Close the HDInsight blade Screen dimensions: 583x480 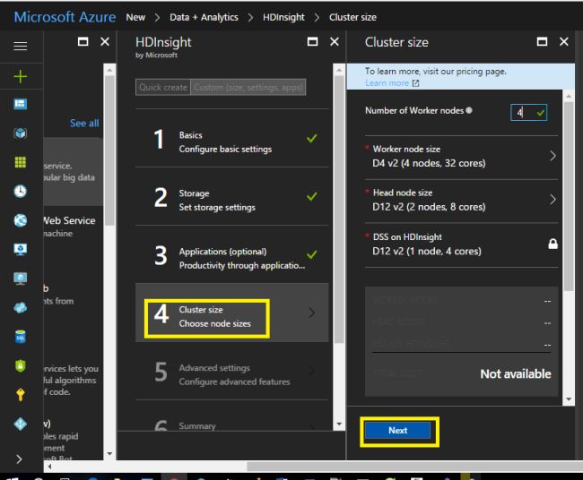pyautogui.click(x=335, y=41)
